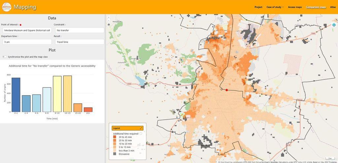Click the Justice logo in header
Image resolution: width=338 pixels, height=163 pixels.
6,7
